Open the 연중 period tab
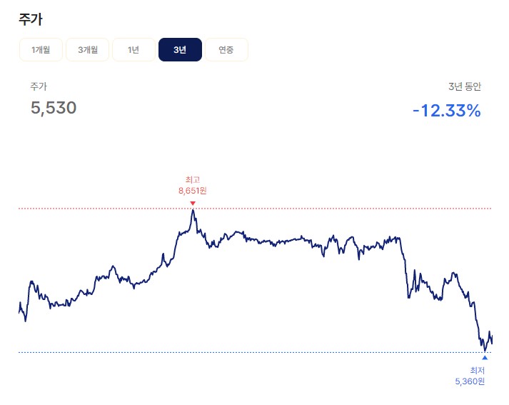Screen dimensions: 509x405 226,50
